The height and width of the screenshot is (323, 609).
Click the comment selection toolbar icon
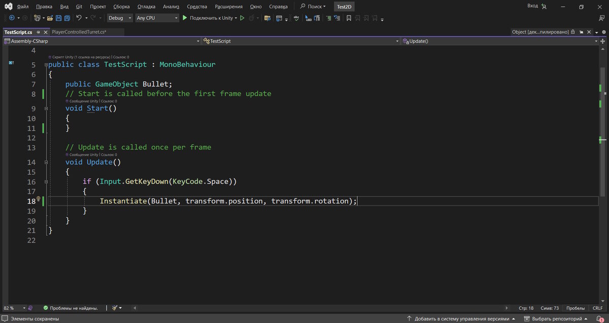pyautogui.click(x=328, y=18)
